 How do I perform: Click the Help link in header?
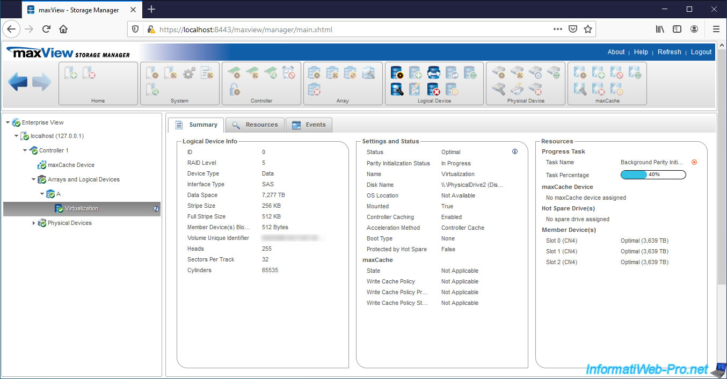pos(641,52)
